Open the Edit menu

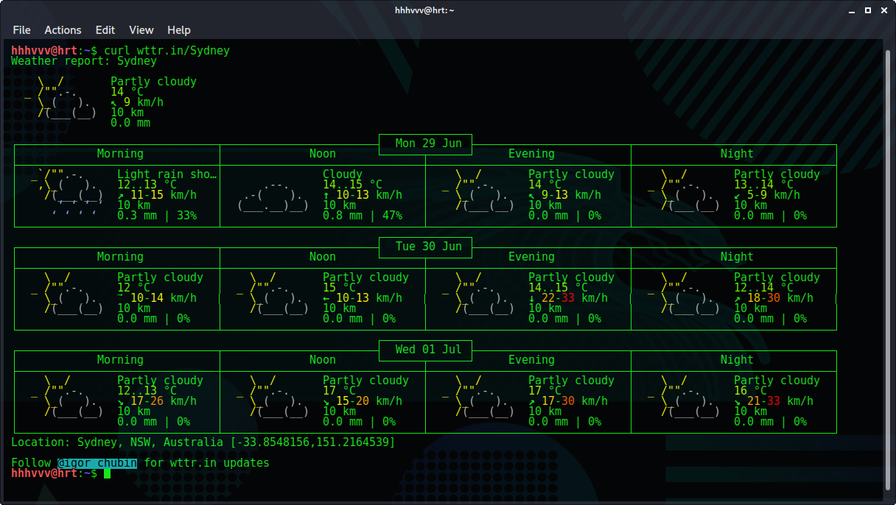[x=105, y=30]
